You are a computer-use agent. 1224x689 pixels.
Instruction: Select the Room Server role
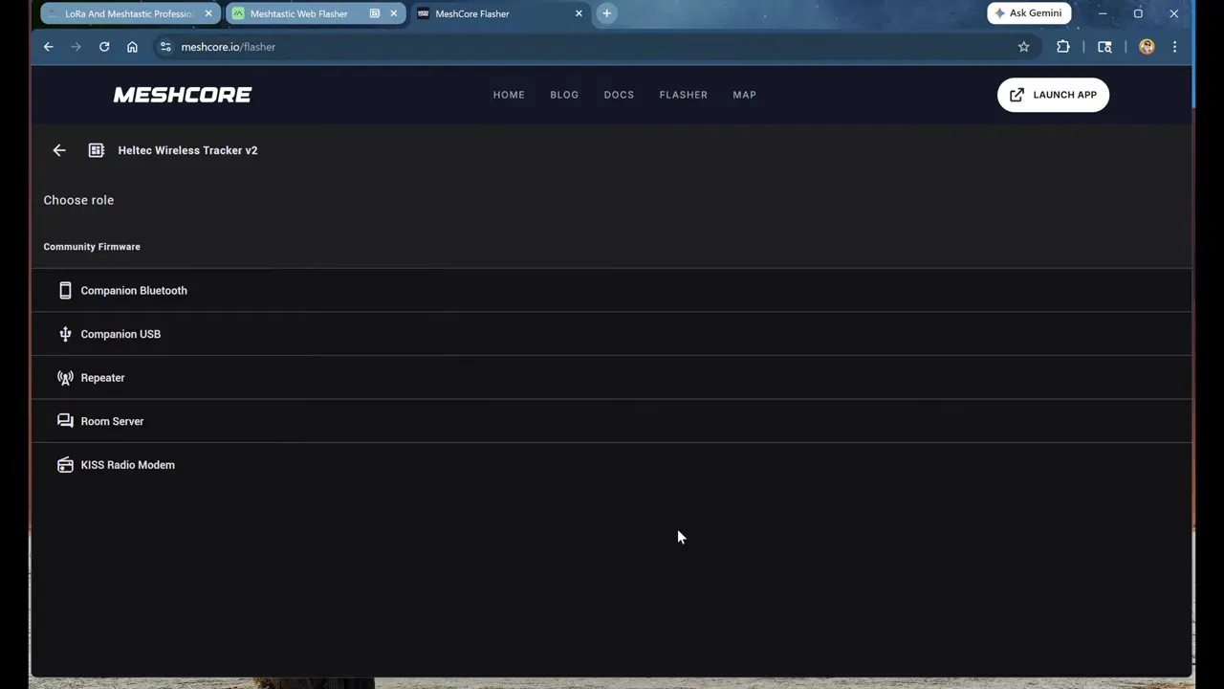[612, 421]
